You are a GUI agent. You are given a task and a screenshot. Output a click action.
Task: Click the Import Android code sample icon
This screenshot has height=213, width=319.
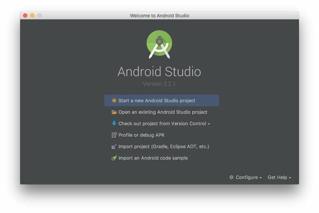coord(114,158)
